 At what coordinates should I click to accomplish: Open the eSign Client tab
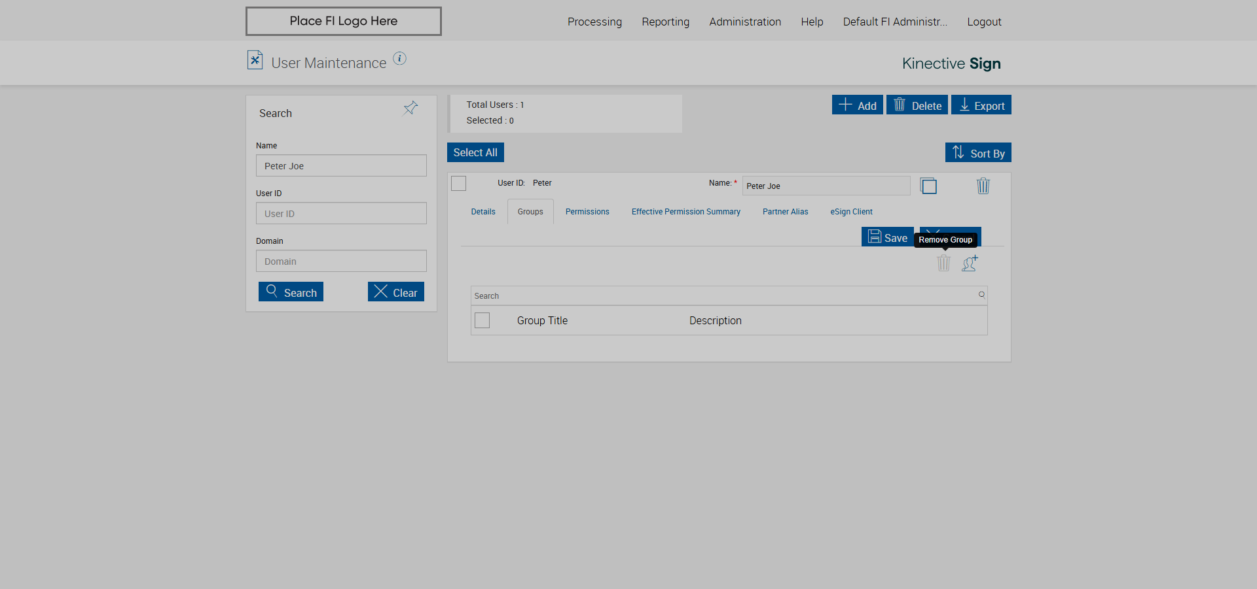[x=852, y=212]
